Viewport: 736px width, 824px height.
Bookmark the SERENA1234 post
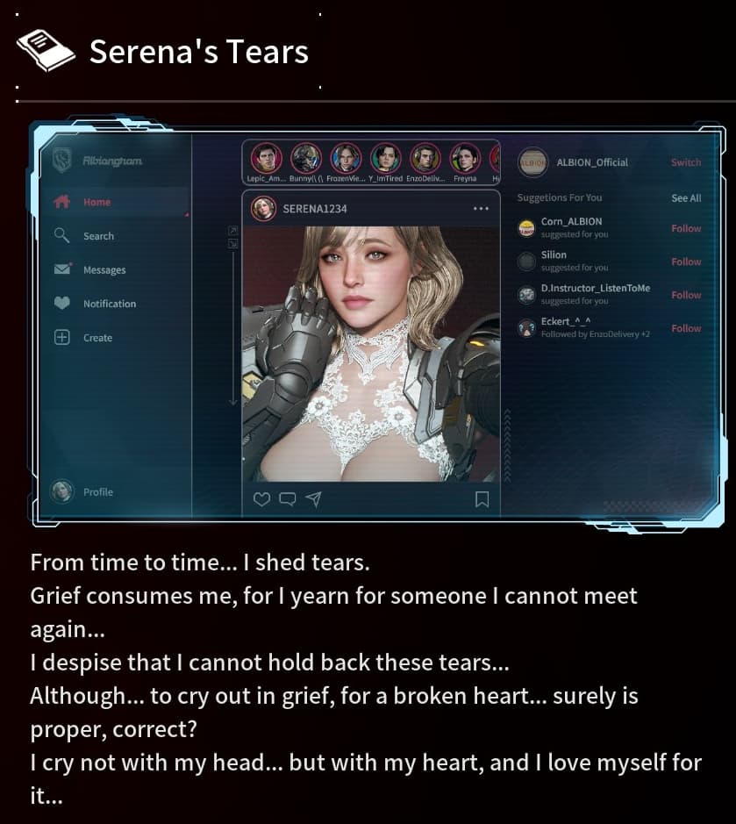[482, 498]
